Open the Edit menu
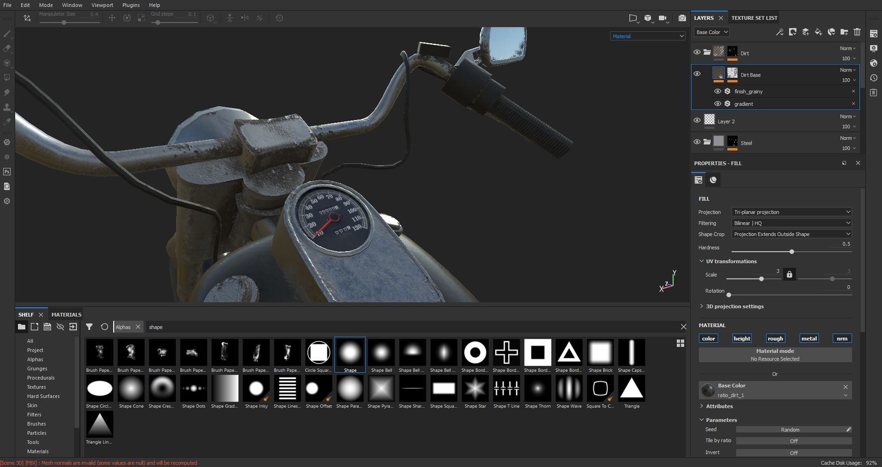882x467 pixels. click(x=25, y=5)
